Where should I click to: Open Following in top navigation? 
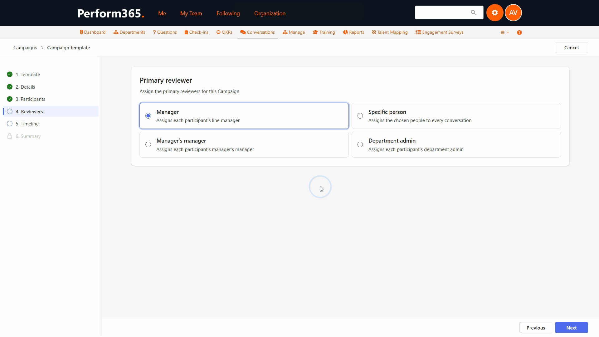[x=228, y=13]
